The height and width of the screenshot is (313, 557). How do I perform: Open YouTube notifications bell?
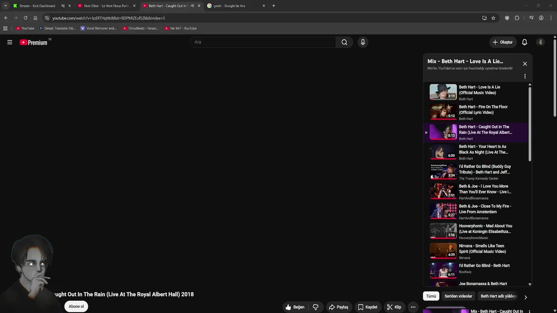click(524, 42)
